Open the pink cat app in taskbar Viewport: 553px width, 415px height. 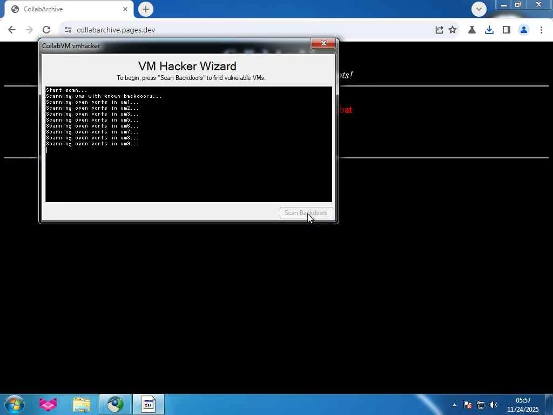48,404
